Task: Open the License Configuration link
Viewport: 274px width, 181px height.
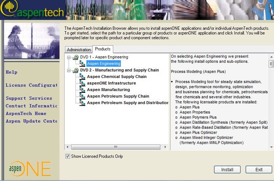Action: tap(32, 85)
